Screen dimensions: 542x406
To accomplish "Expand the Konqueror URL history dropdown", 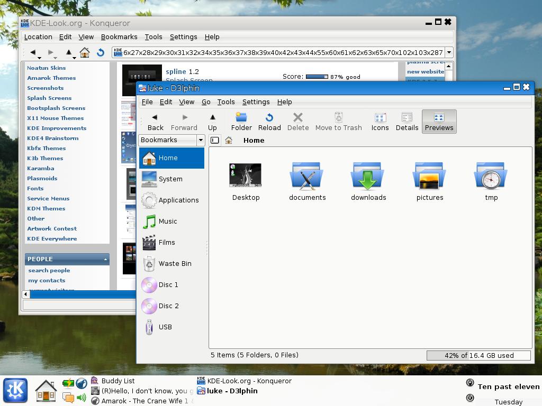I will point(449,52).
